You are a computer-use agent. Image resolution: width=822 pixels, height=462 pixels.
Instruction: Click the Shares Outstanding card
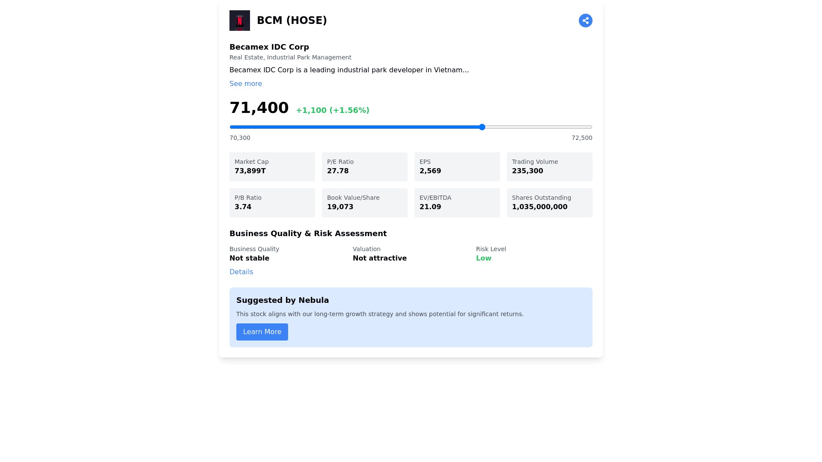550,203
